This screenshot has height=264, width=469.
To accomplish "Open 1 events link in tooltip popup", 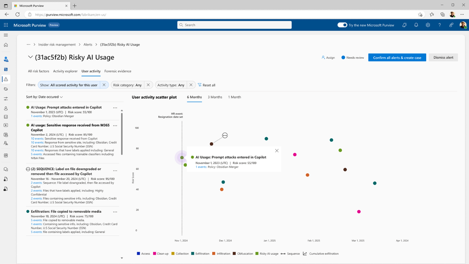I will (x=201, y=167).
